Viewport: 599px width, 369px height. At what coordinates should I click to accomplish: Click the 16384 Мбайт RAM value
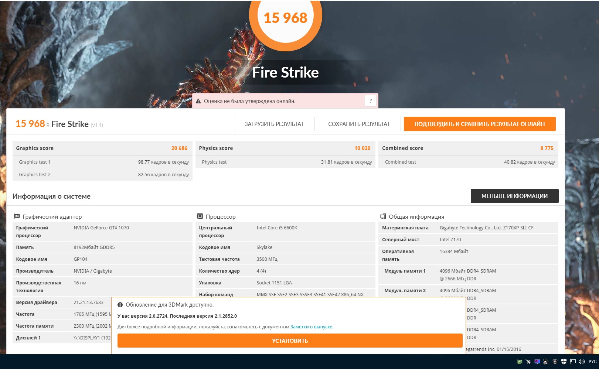[454, 251]
